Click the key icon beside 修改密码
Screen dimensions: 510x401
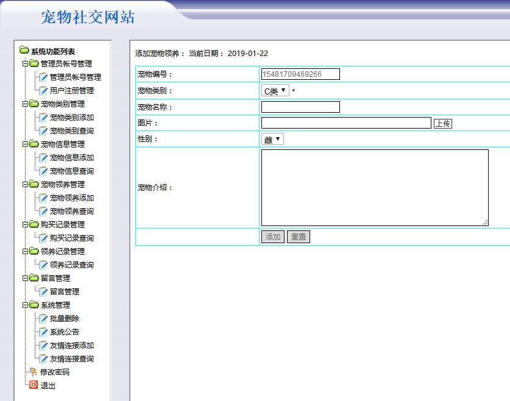[x=33, y=372]
